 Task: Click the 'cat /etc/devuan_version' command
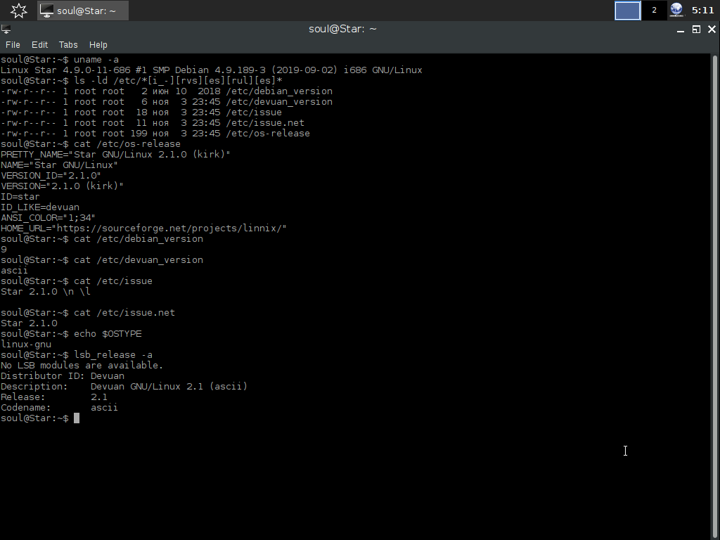click(139, 260)
